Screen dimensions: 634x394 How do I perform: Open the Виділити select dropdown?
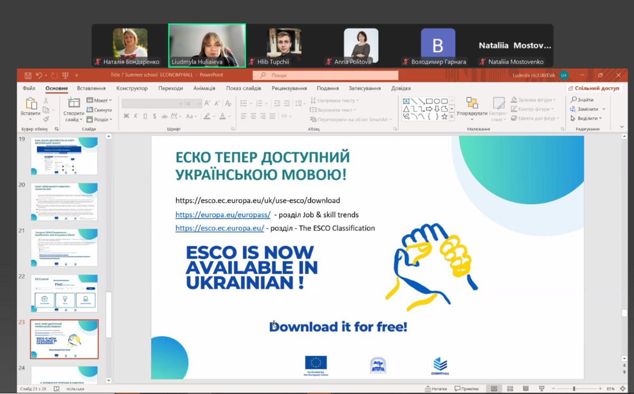pyautogui.click(x=586, y=118)
